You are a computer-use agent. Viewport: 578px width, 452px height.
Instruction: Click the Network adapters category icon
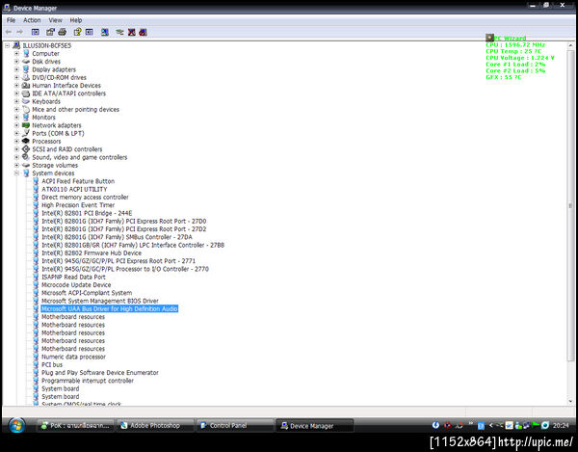(26, 125)
